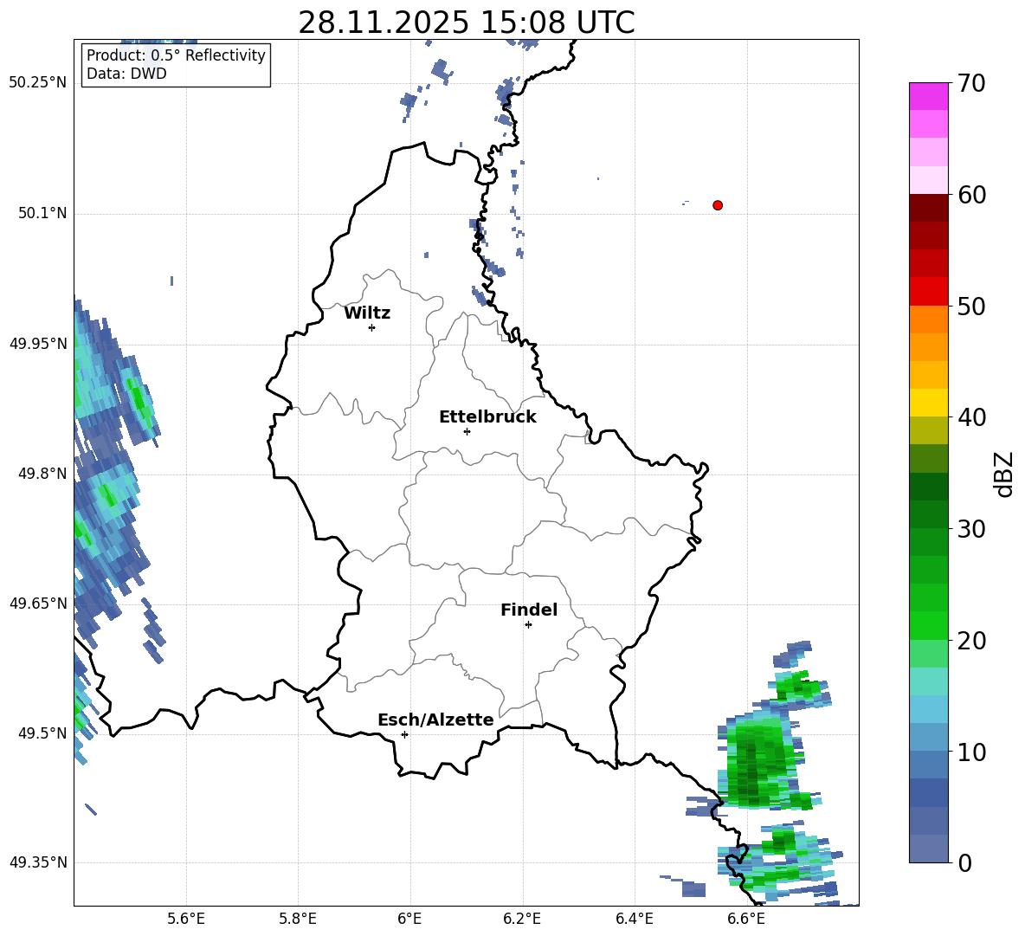Click the Wiltz station cross marker
Screen dimensions: 1025x936
coord(372,327)
